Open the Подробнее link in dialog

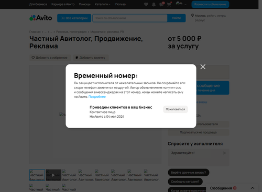(97, 97)
